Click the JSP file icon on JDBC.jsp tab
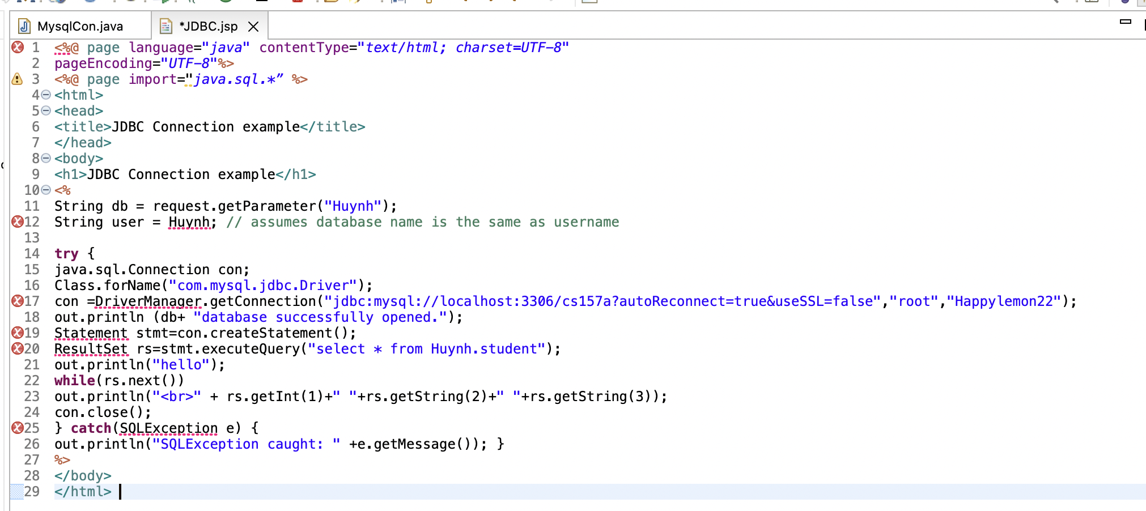Viewport: 1146px width, 511px height. tap(165, 25)
